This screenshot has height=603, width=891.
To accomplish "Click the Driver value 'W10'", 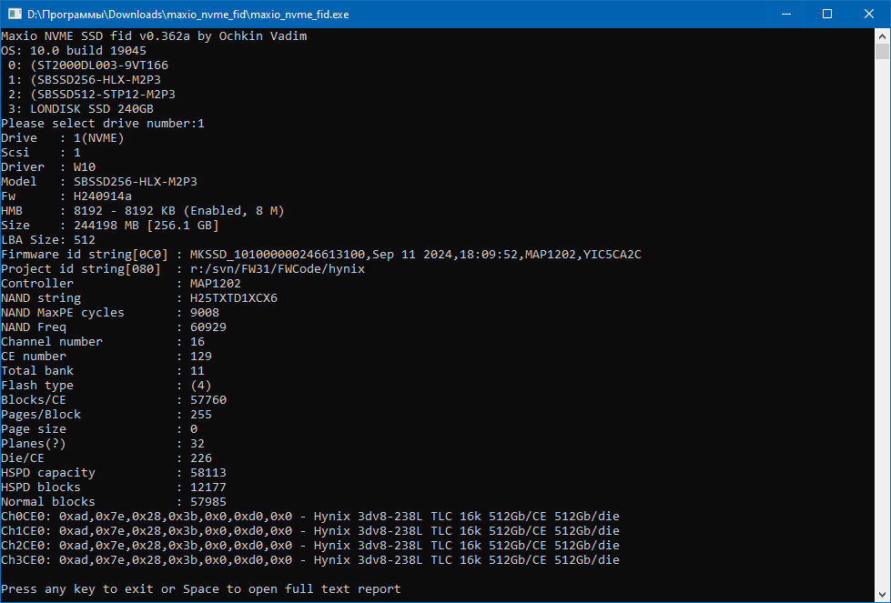I will (x=85, y=167).
